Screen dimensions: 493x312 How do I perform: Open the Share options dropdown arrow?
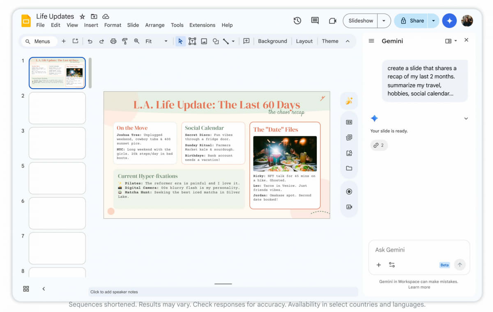433,21
